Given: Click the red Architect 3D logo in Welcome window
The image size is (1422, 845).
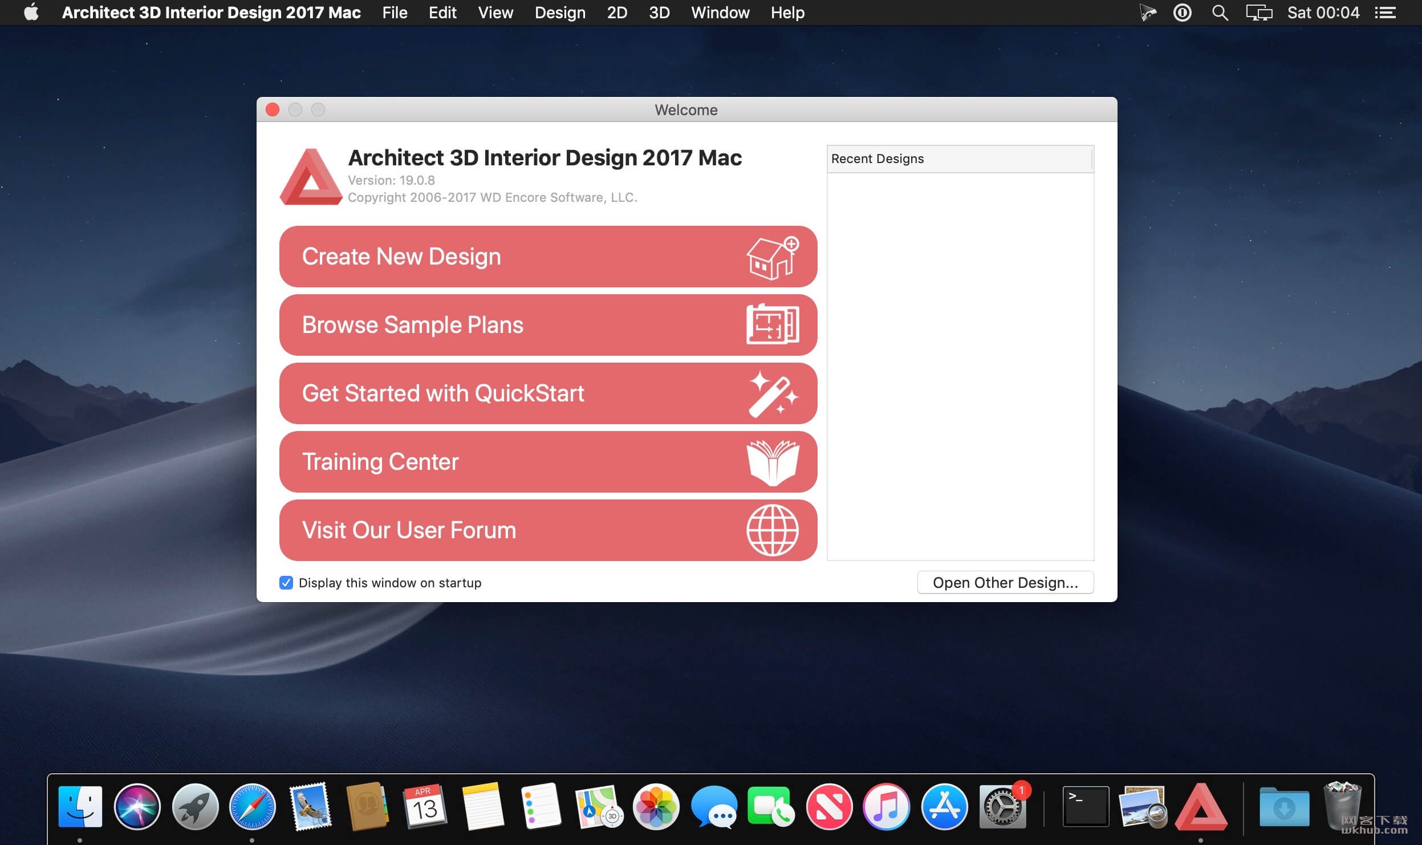Looking at the screenshot, I should [x=311, y=177].
